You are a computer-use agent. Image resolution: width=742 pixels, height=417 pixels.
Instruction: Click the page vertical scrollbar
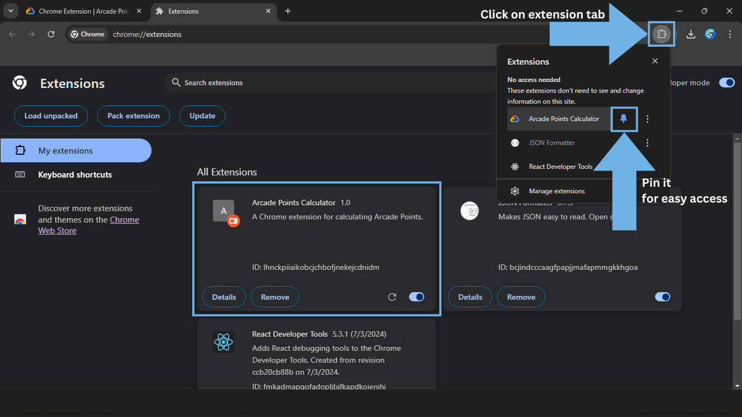tap(737, 231)
